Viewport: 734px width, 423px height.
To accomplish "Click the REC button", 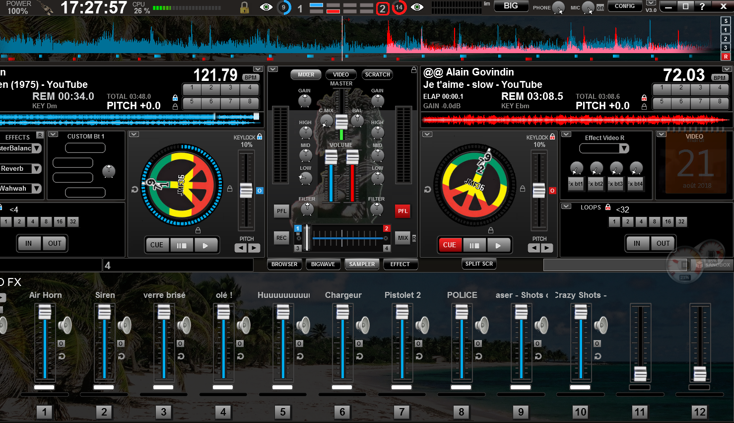I will [281, 238].
